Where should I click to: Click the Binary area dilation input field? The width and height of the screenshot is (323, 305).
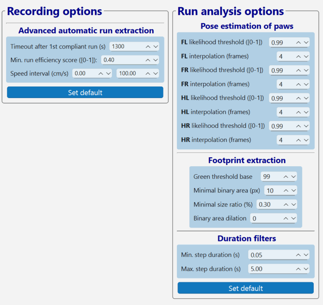265,218
